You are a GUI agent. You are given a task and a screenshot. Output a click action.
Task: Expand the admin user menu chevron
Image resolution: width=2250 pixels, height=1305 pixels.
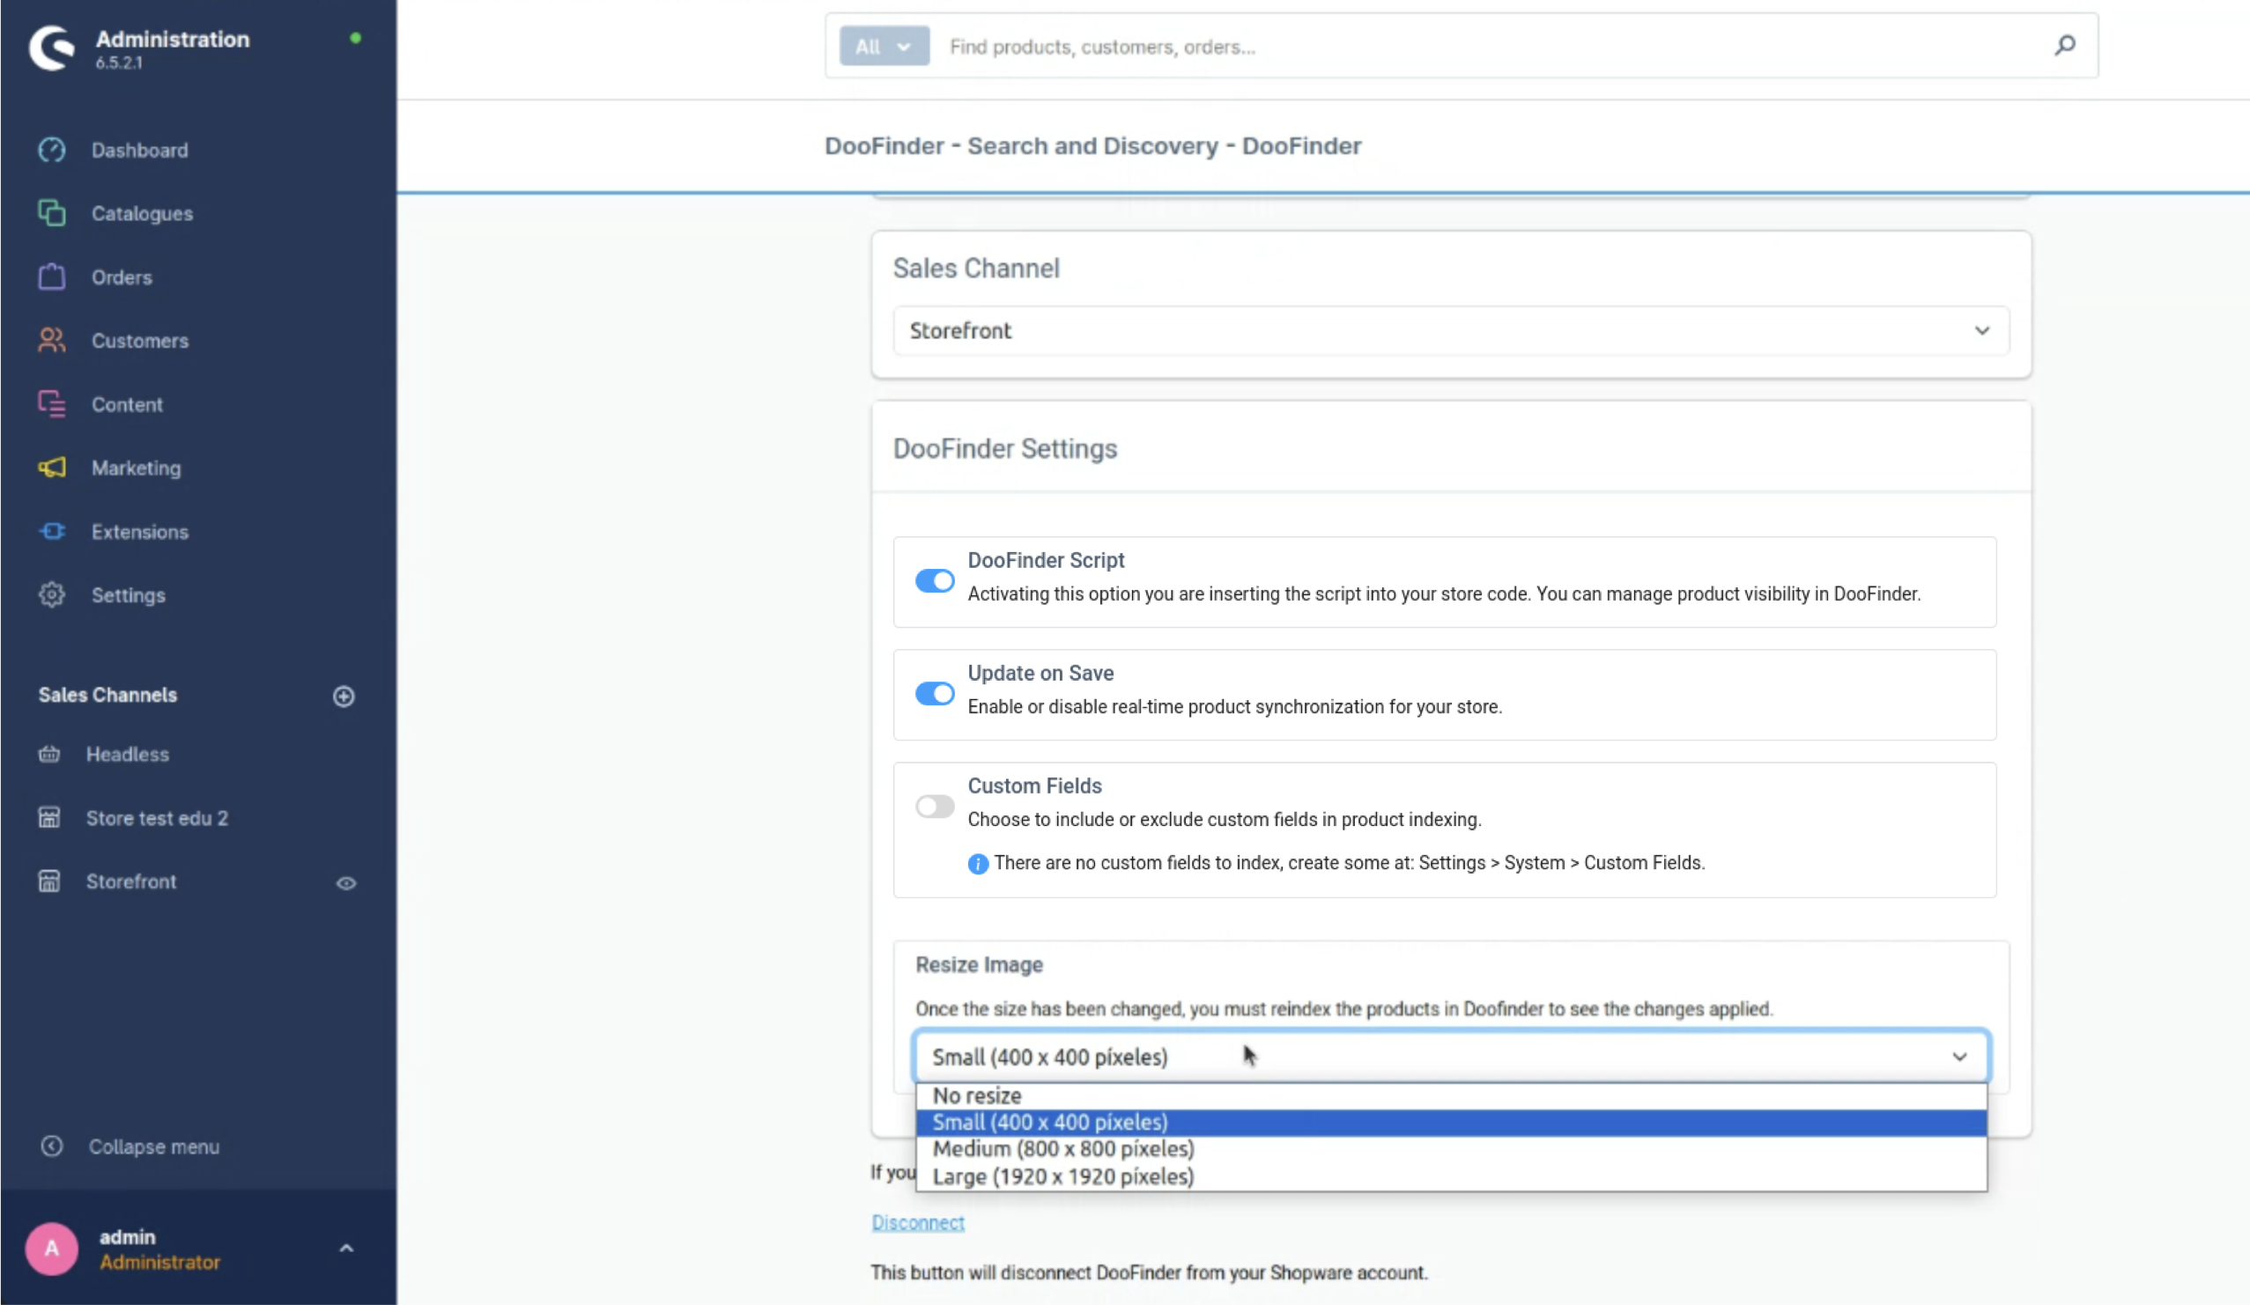click(x=346, y=1249)
